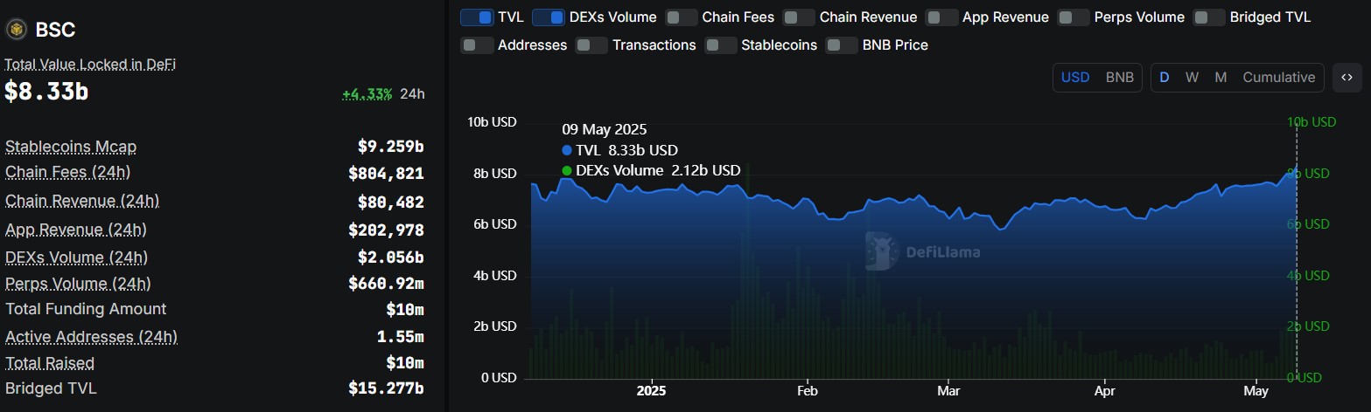The height and width of the screenshot is (412, 1371).
Task: Click the Stablecoins Mcap label
Action: 71,146
